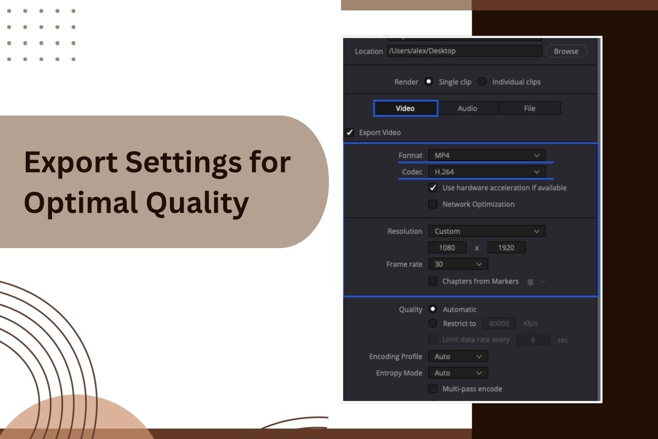This screenshot has width=658, height=439.
Task: Switch to the Video tab
Action: [x=405, y=109]
